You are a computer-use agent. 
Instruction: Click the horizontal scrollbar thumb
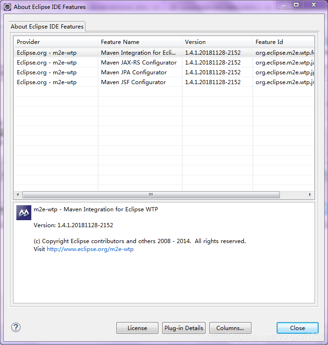151,194
